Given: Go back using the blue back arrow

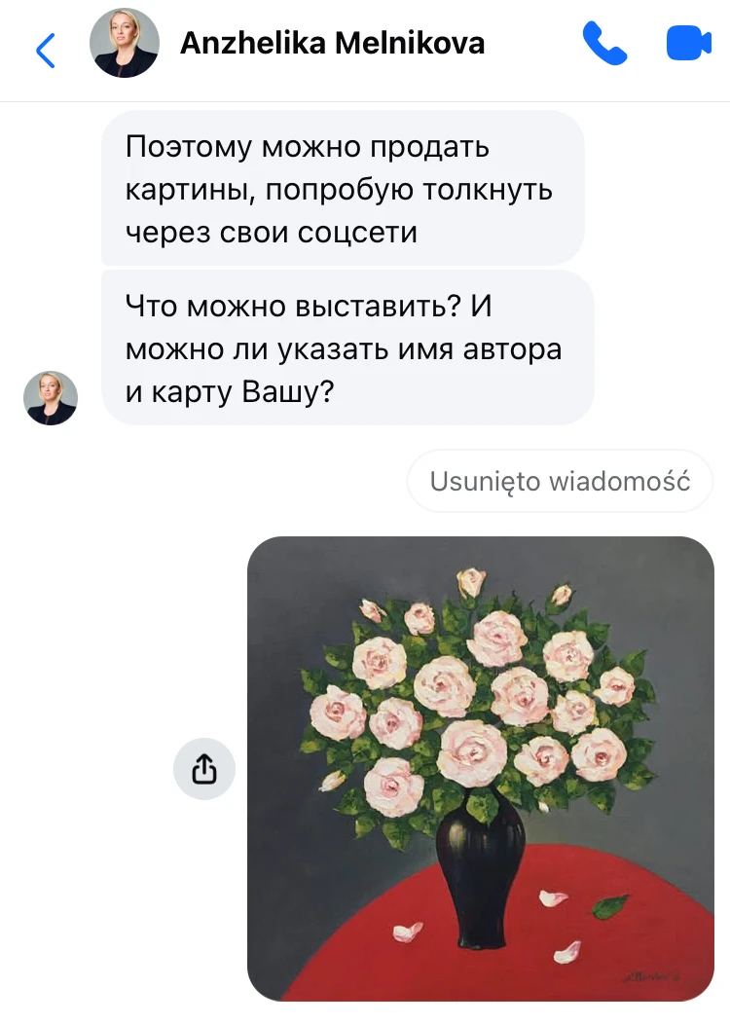Looking at the screenshot, I should click(x=45, y=51).
